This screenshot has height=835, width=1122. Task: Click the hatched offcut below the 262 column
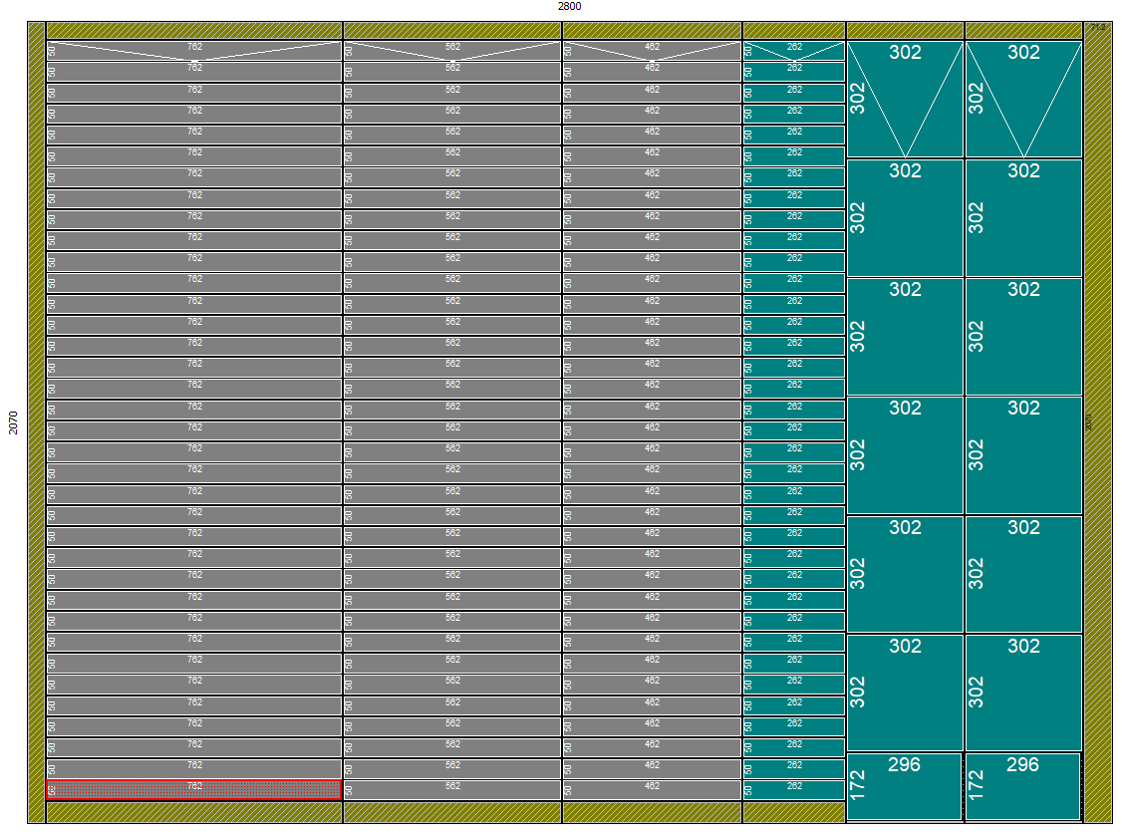pos(794,813)
